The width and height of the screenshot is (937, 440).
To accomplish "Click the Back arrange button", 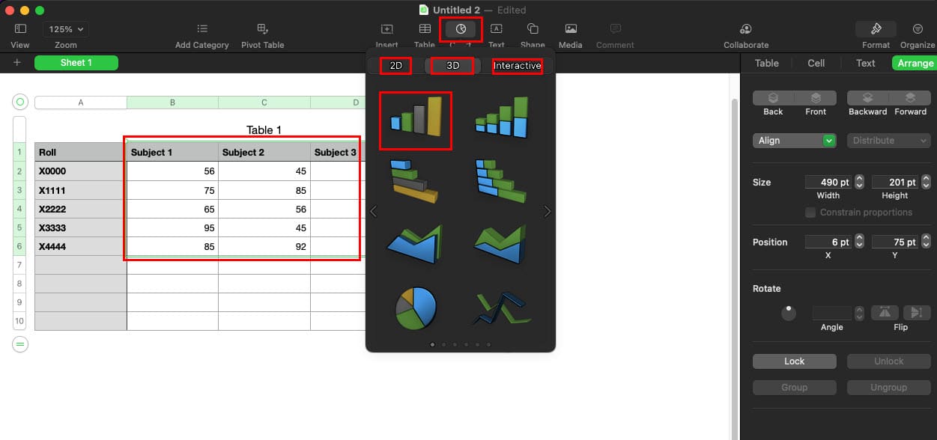I will click(773, 98).
